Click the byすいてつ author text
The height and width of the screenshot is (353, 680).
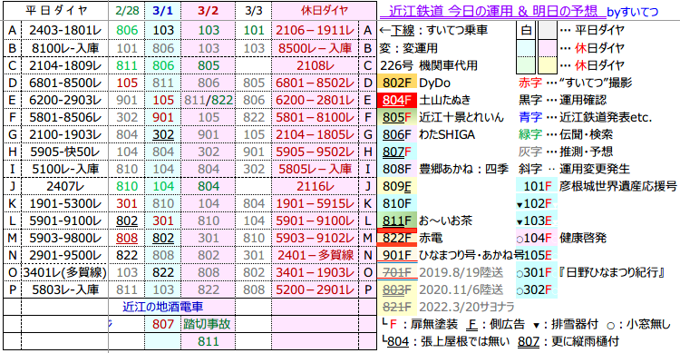tap(632, 12)
